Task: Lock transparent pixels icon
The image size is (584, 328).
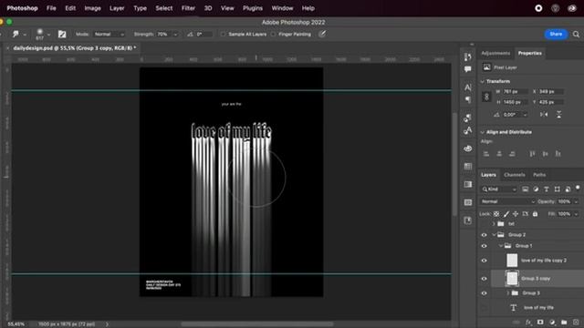Action: (x=496, y=214)
